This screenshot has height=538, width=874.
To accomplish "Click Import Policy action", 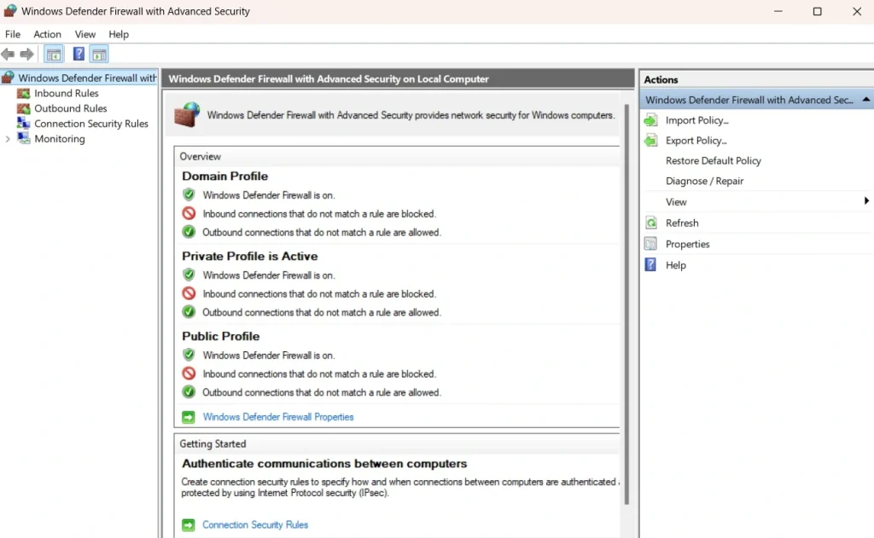I will pyautogui.click(x=696, y=120).
